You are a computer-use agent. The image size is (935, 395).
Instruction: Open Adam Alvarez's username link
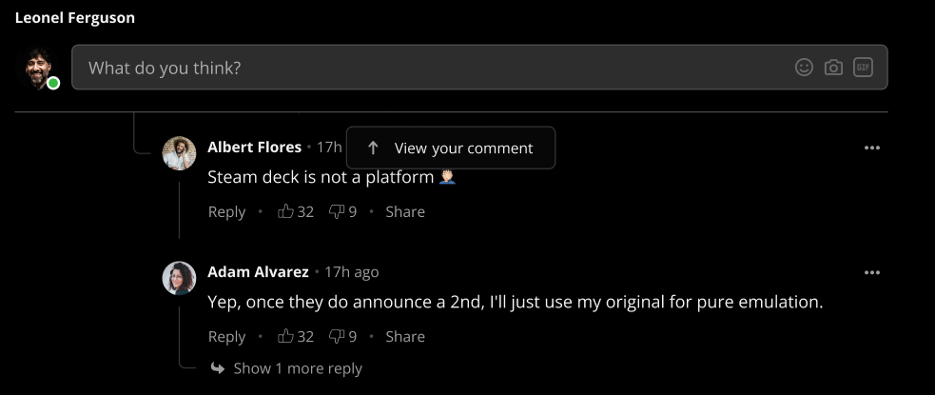[x=258, y=272]
